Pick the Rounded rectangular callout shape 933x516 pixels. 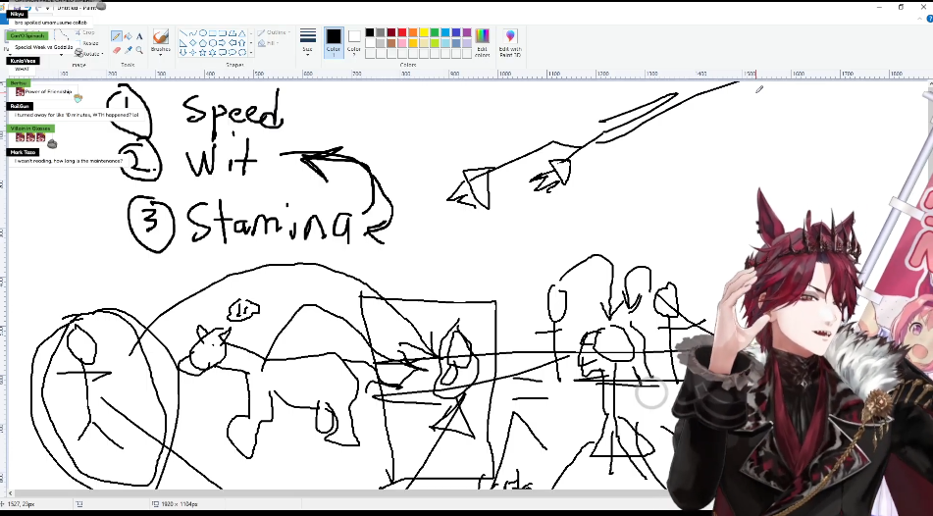pyautogui.click(x=222, y=52)
